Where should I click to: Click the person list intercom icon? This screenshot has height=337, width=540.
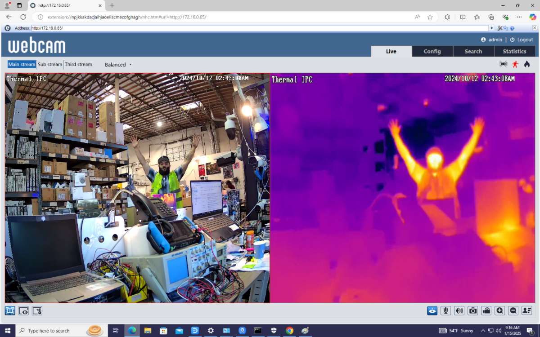(x=526, y=310)
